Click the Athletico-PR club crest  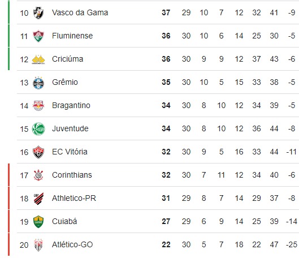[38, 199]
